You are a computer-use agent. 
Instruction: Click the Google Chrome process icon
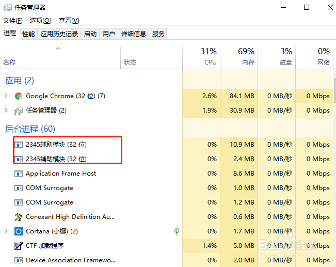(x=19, y=96)
